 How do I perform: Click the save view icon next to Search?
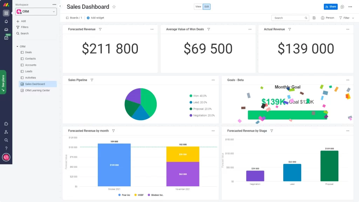tap(314, 18)
